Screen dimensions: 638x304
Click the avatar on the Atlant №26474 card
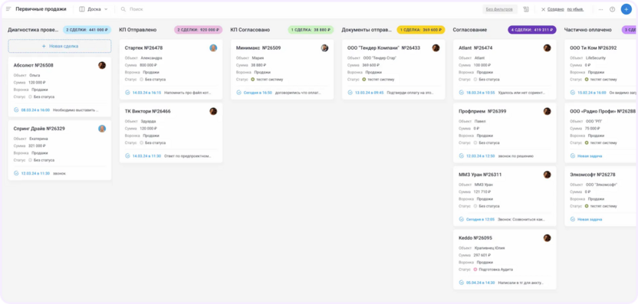click(x=548, y=48)
